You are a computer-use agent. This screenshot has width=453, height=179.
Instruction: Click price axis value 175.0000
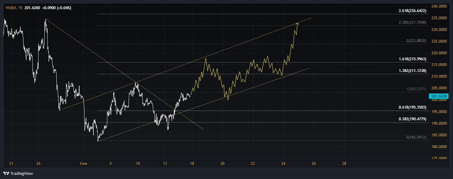(439, 158)
